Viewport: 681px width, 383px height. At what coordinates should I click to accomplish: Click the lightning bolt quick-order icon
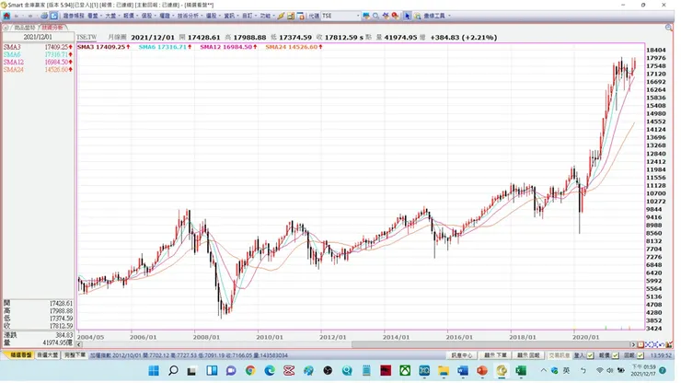281,16
